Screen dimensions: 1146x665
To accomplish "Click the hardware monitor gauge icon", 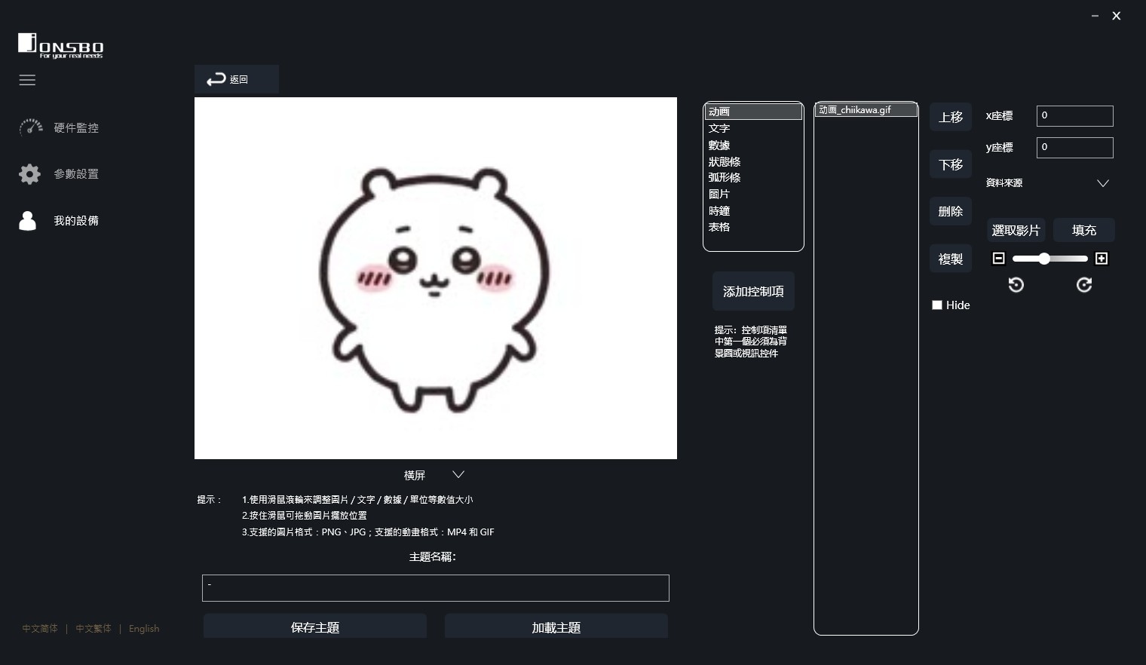I will point(31,127).
